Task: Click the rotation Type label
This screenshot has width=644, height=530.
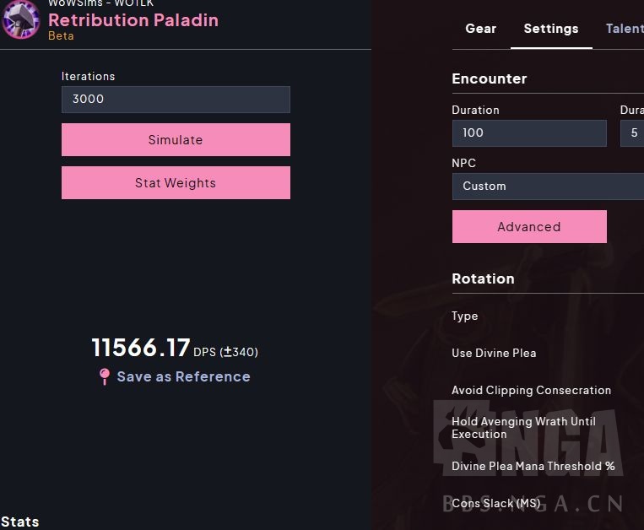Action: [465, 316]
